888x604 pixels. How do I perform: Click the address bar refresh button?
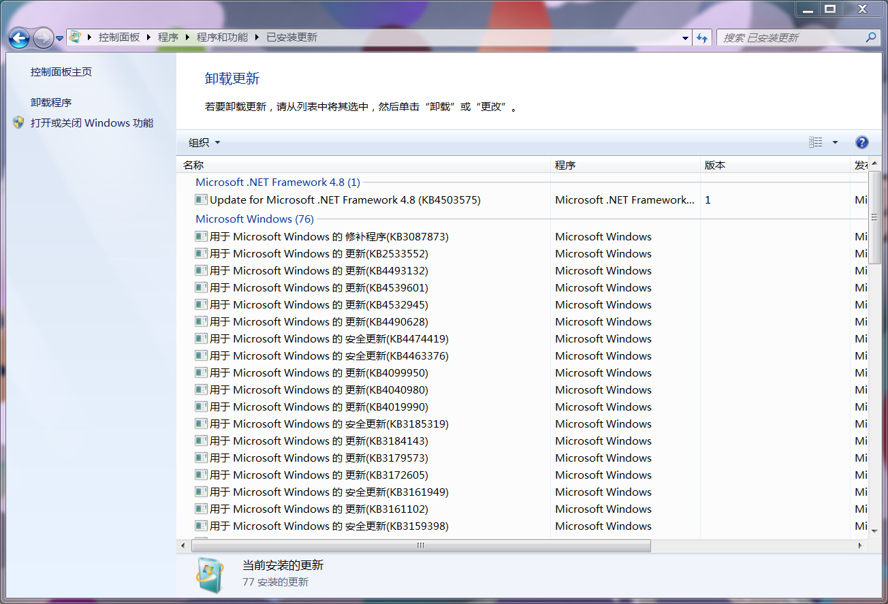coord(702,38)
